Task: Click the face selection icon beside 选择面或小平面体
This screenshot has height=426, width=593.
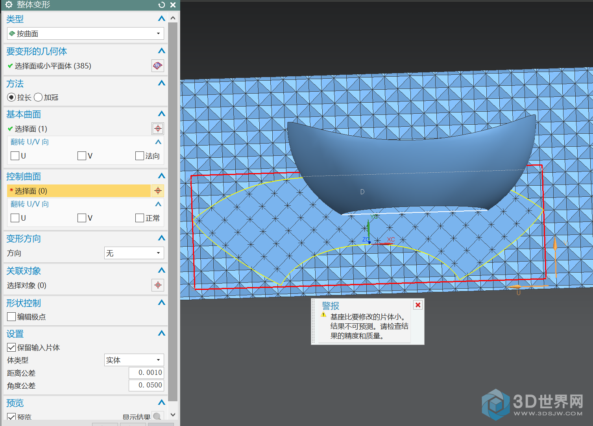Action: tap(158, 66)
